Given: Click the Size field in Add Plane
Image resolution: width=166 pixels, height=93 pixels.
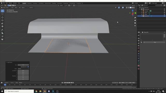Looking at the screenshot, I should pyautogui.click(x=23, y=65).
